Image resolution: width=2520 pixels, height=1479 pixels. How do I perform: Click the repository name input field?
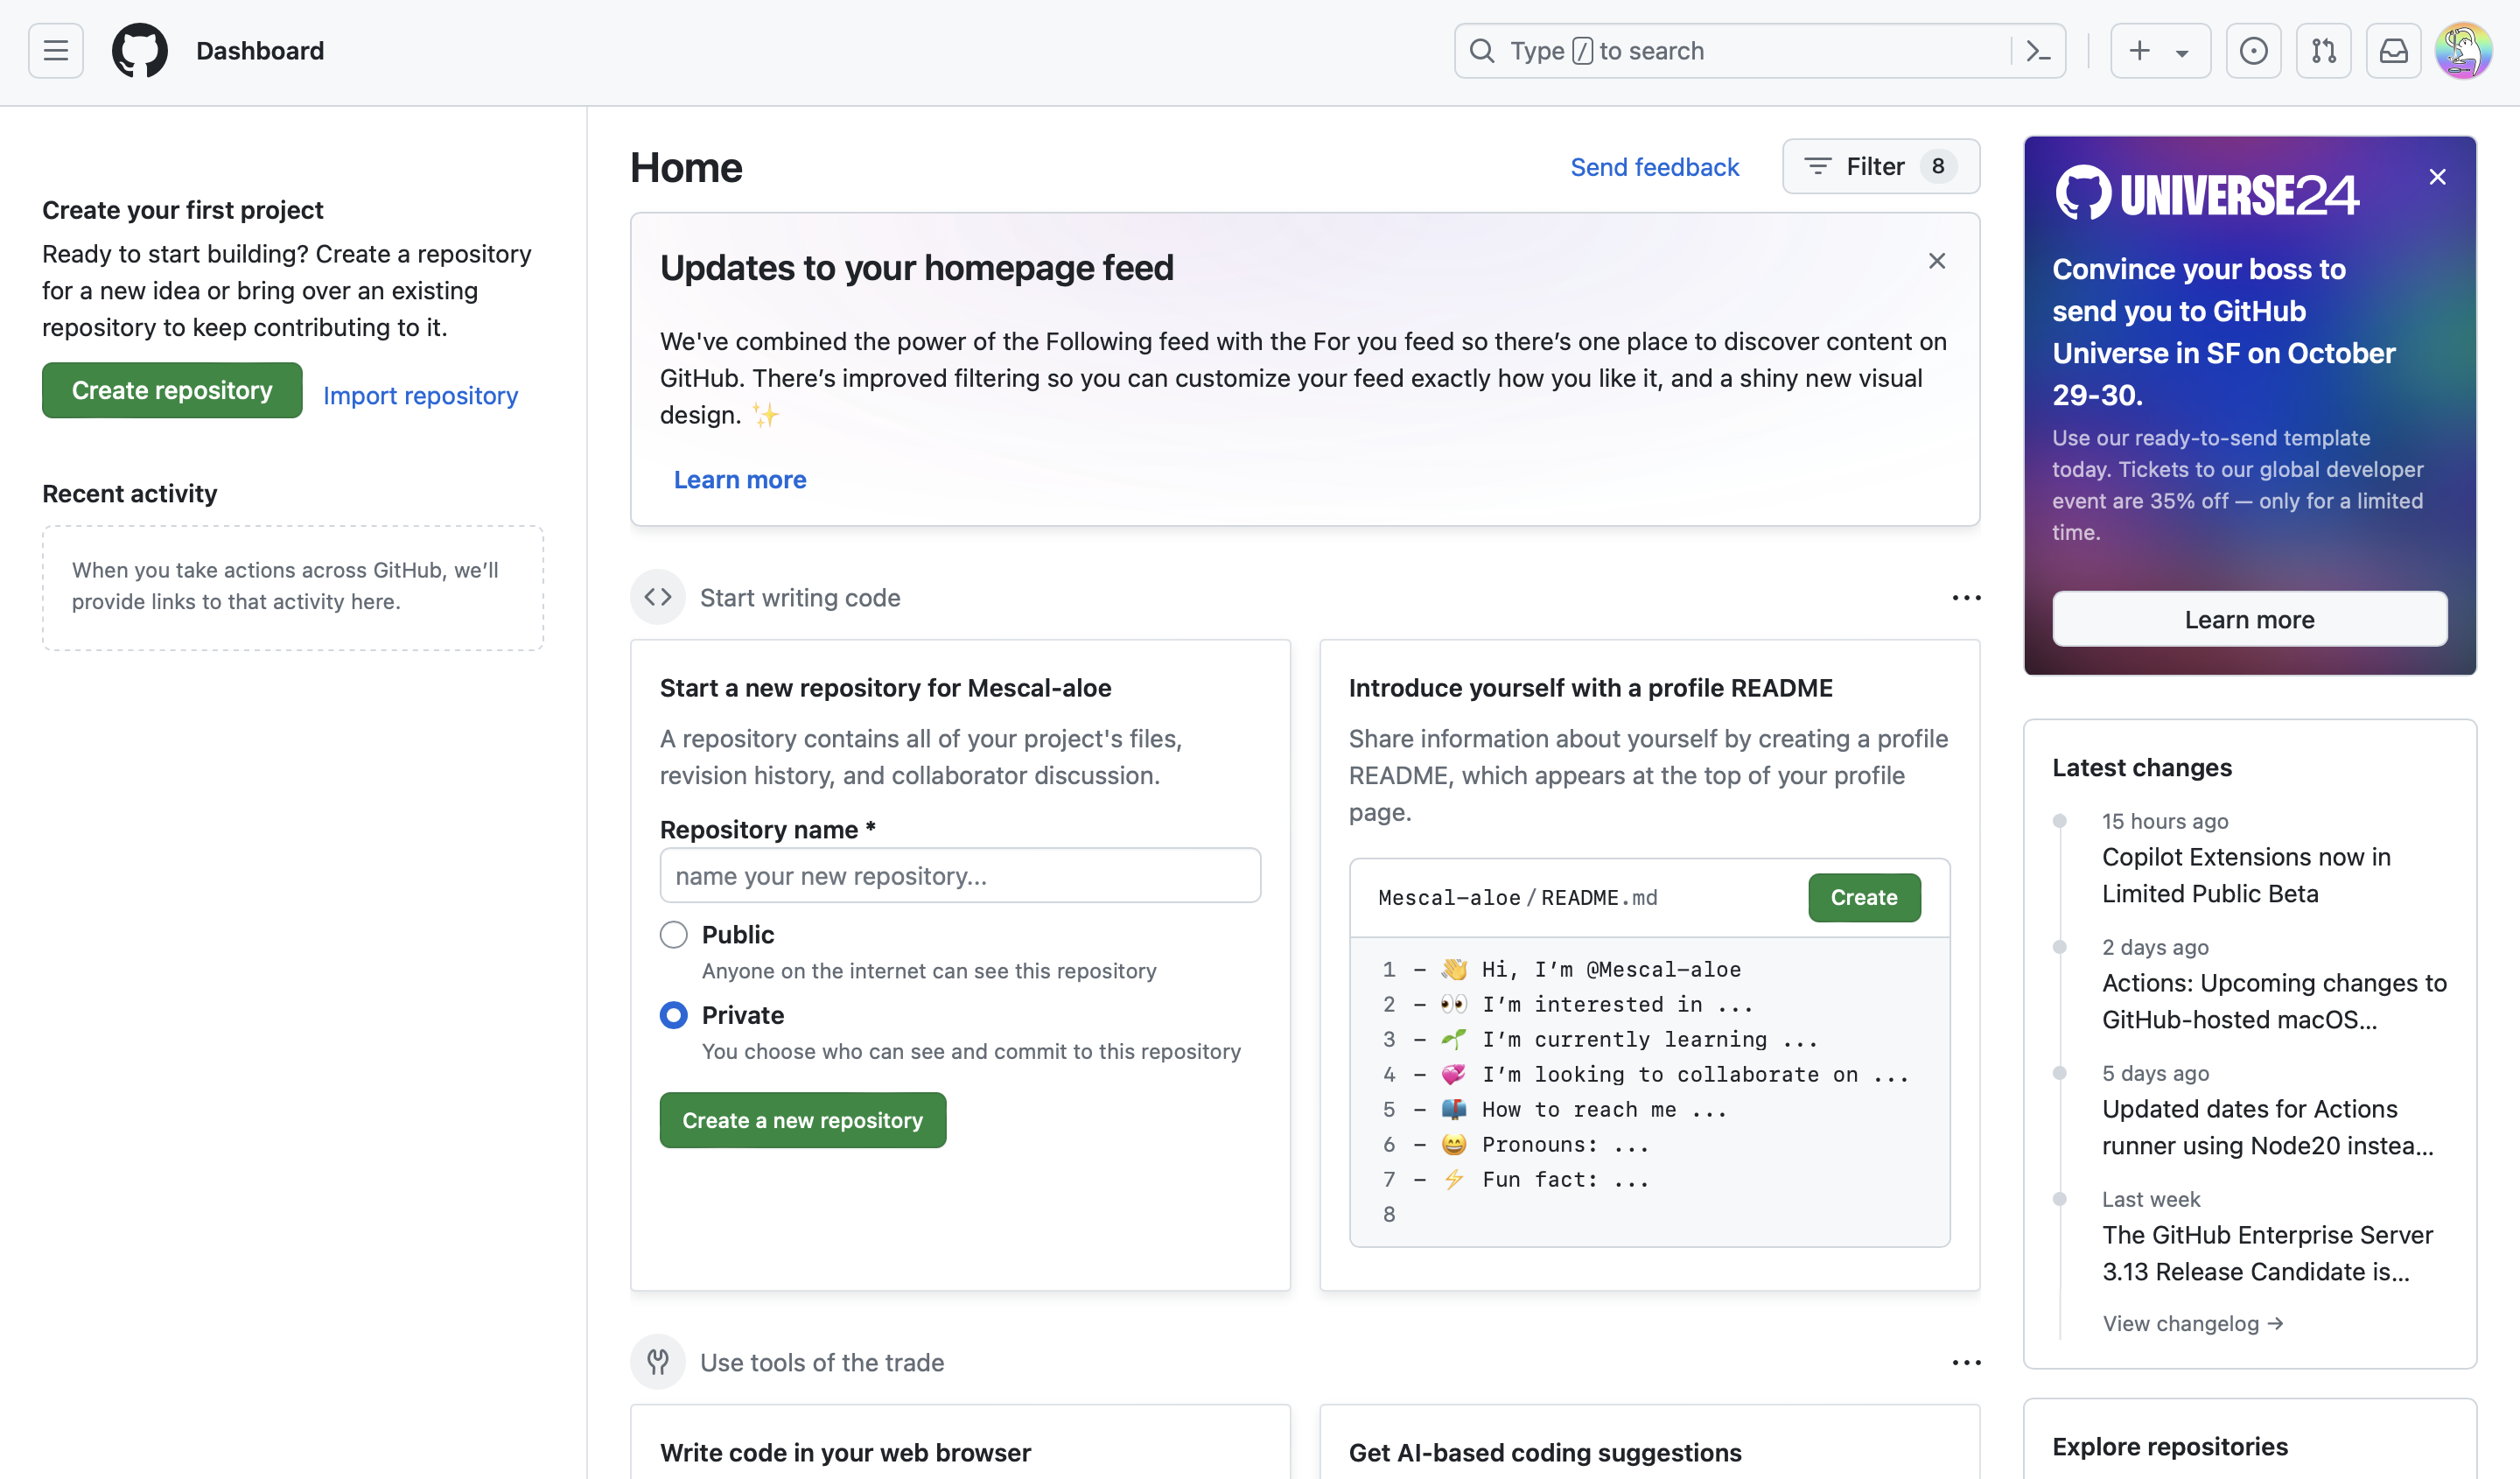(x=959, y=875)
